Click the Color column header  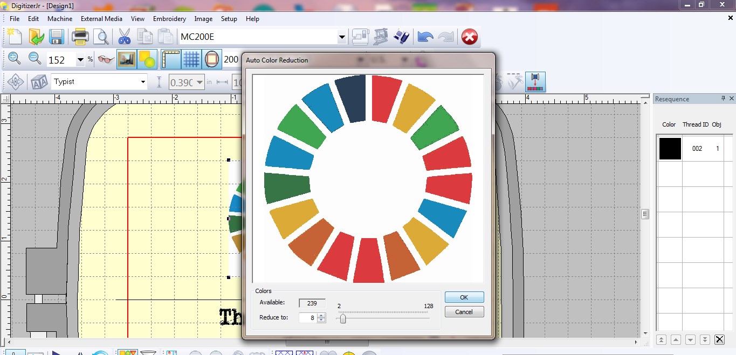click(669, 124)
